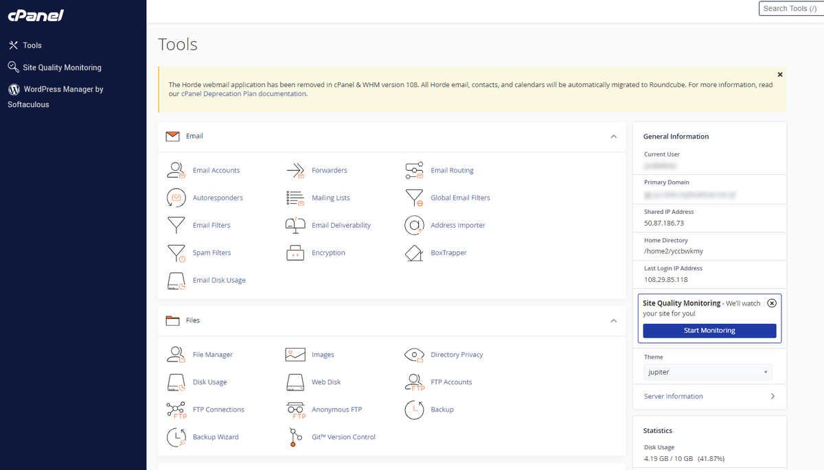
Task: Click the Statistics heading
Action: [658, 431]
